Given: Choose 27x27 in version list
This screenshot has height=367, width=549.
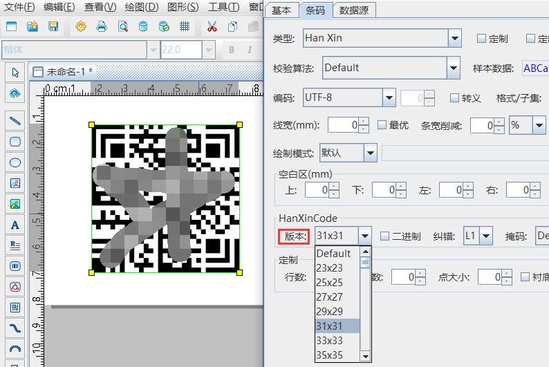Looking at the screenshot, I should pos(337,297).
